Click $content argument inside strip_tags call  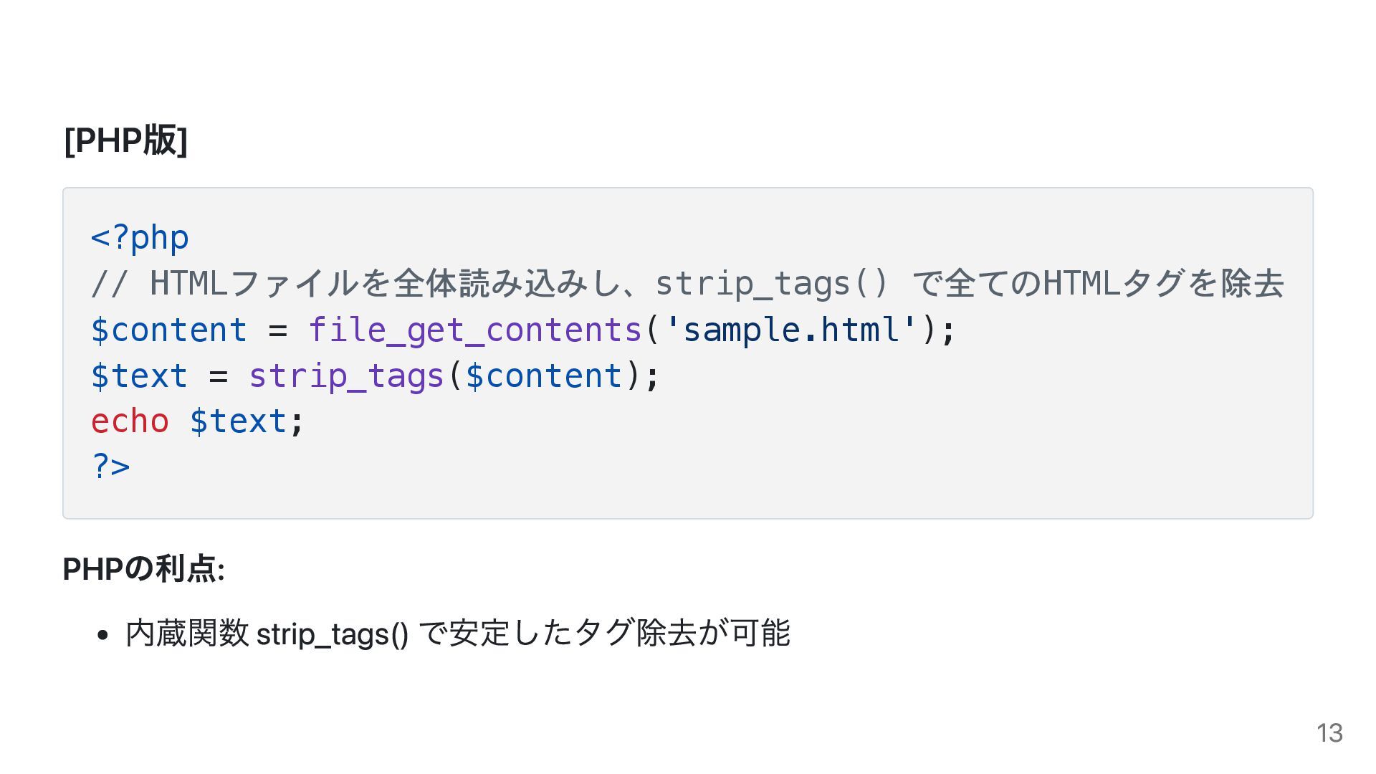tap(544, 376)
